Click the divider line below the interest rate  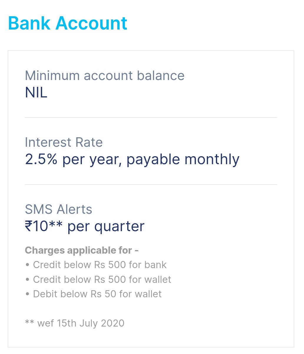pyautogui.click(x=151, y=185)
